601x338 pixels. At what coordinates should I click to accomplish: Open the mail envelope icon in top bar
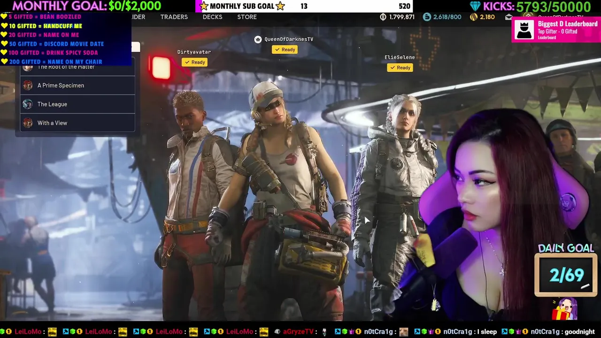[509, 17]
